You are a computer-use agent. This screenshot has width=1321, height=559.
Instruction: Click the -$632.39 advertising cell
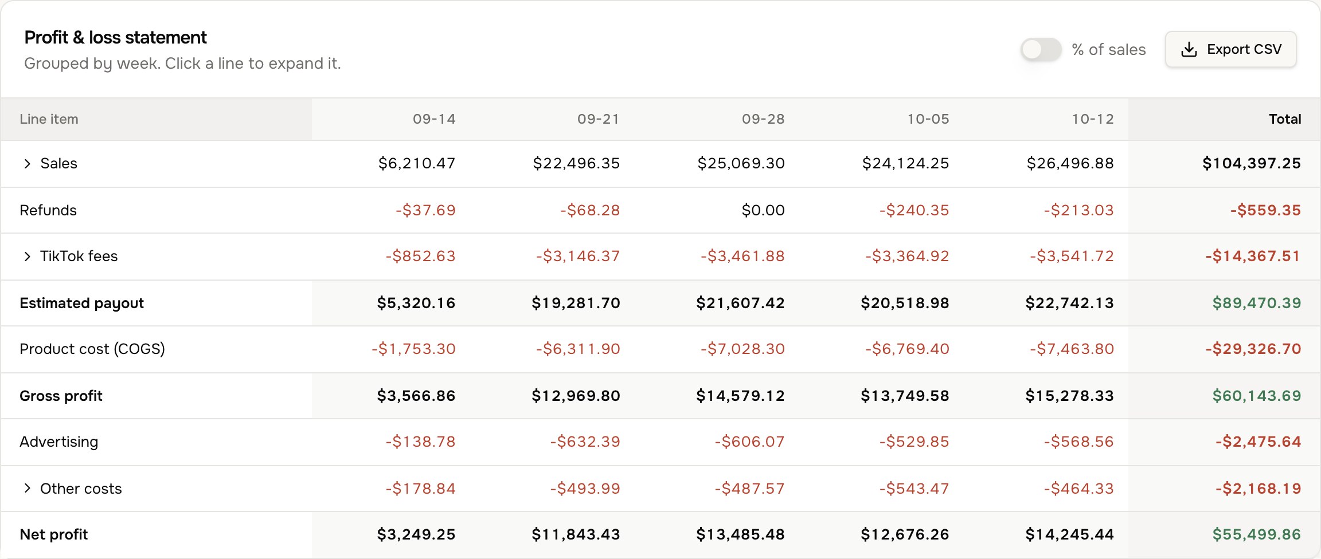coord(585,442)
